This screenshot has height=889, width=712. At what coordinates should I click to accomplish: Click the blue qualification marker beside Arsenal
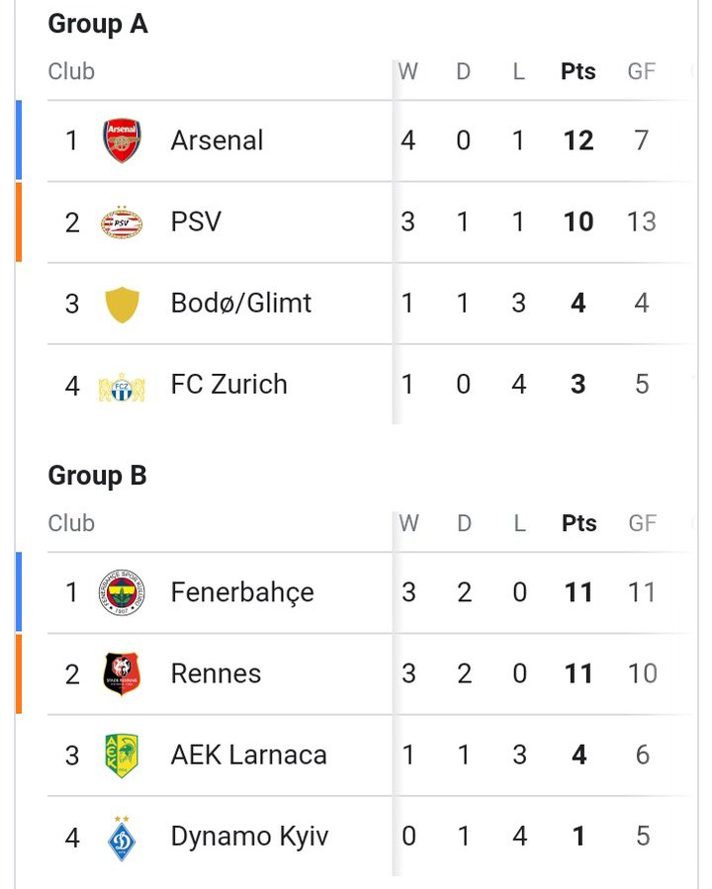[19, 140]
